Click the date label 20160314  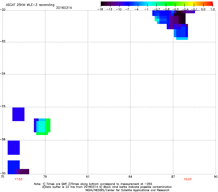[64, 8]
